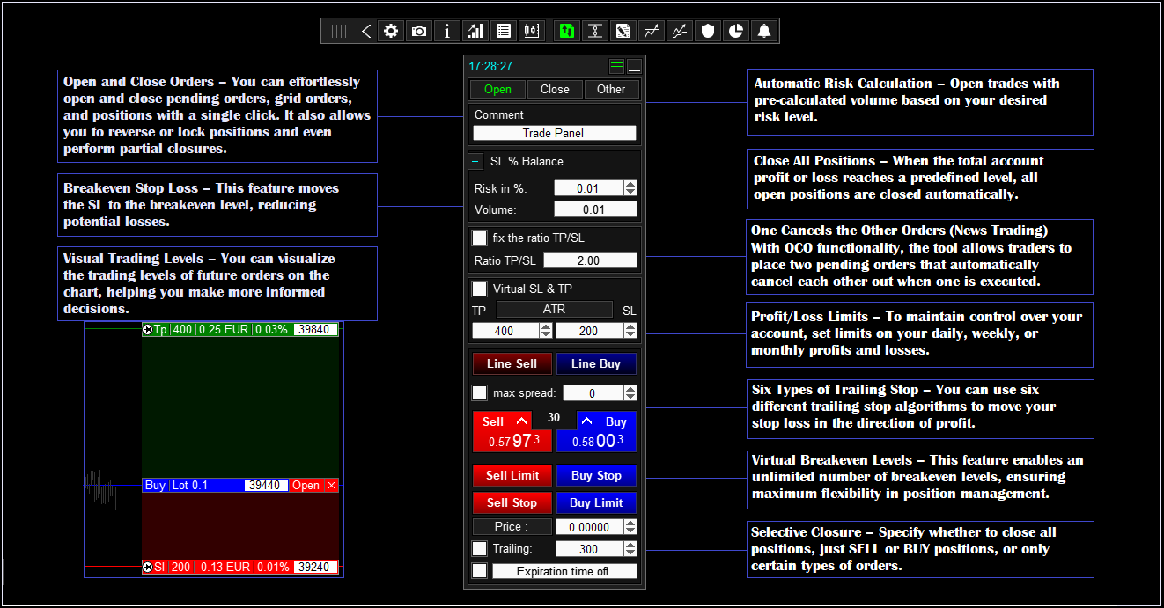Click the Trade Panel comment field

point(554,134)
